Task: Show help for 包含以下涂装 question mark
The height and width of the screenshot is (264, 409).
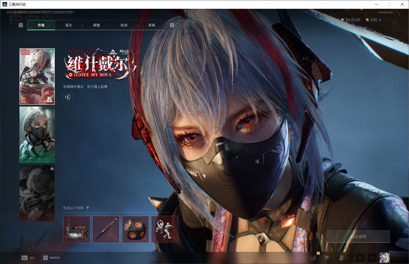Action: click(87, 208)
